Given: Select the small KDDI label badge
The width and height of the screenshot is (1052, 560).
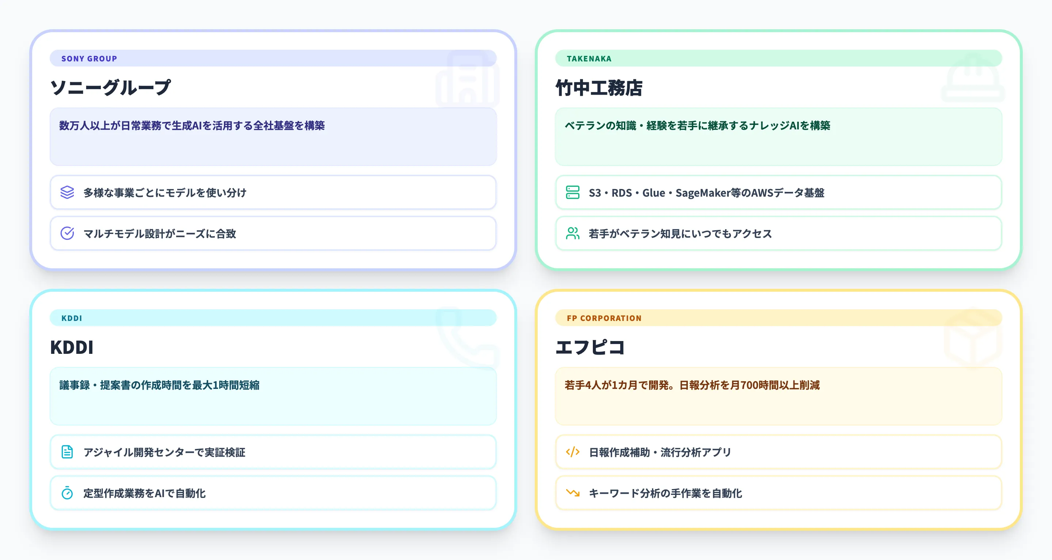Looking at the screenshot, I should 273,318.
